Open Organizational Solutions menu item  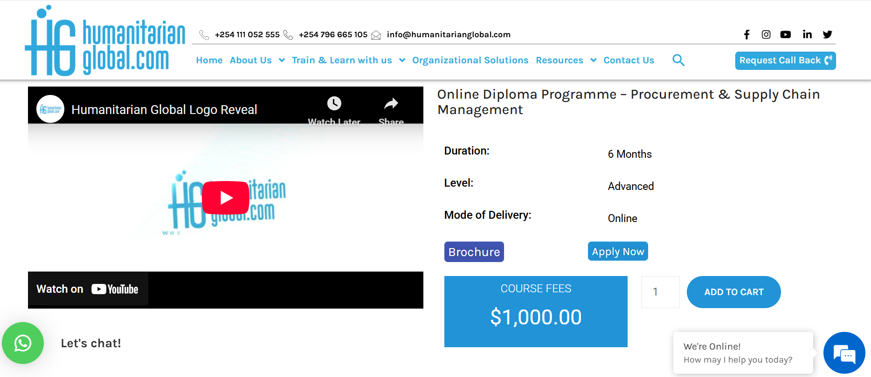[x=470, y=60]
